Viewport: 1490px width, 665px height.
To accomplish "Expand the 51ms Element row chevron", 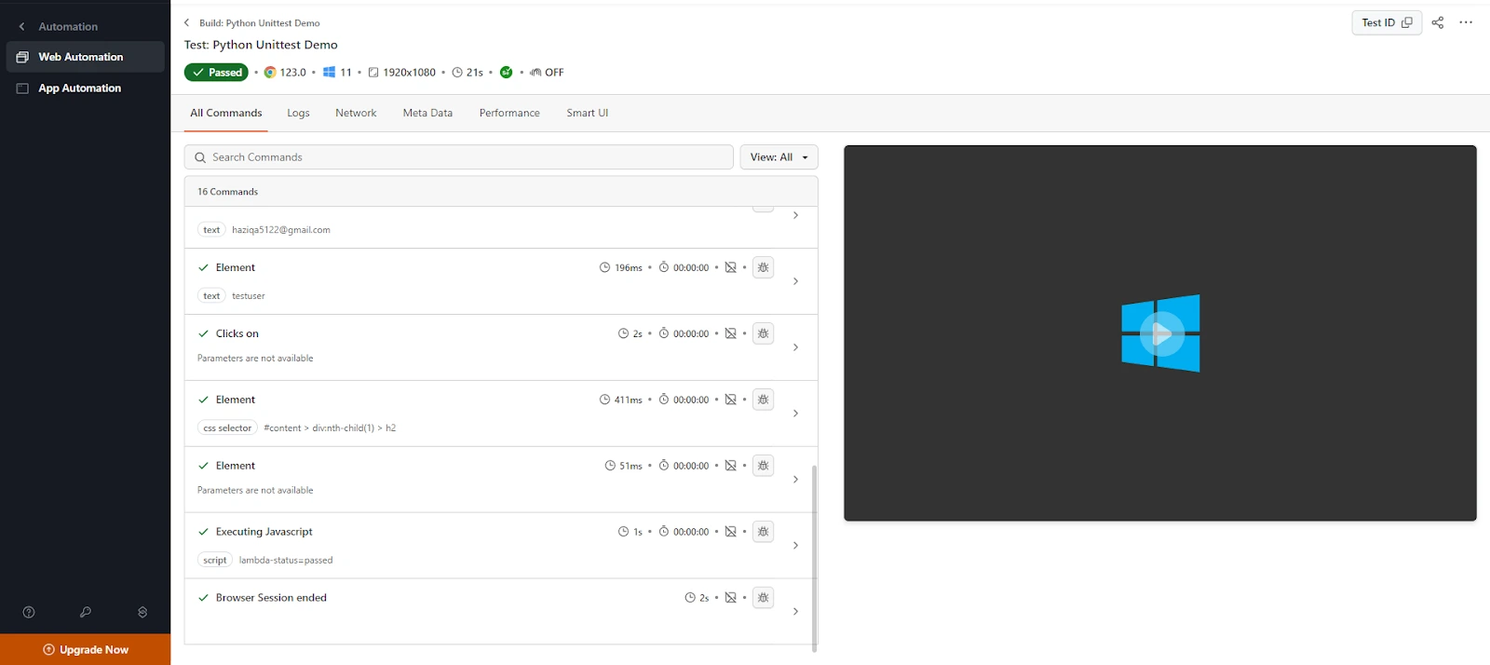I will coord(795,480).
